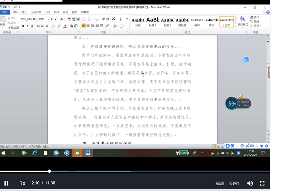
Task: Toggle italic formatting in Word ribbon
Action: coord(28,26)
